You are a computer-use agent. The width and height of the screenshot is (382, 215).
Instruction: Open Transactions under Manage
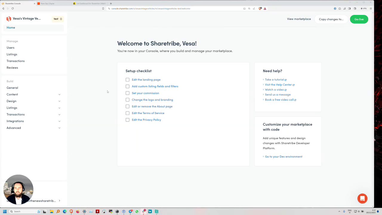[16, 61]
